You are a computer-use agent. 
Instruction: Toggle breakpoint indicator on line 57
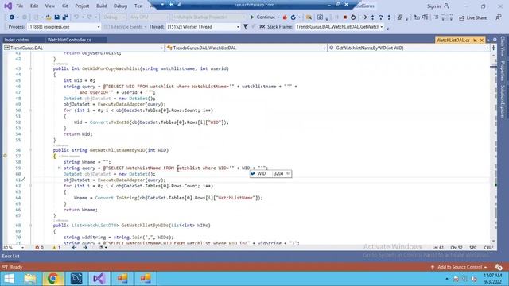point(5,156)
